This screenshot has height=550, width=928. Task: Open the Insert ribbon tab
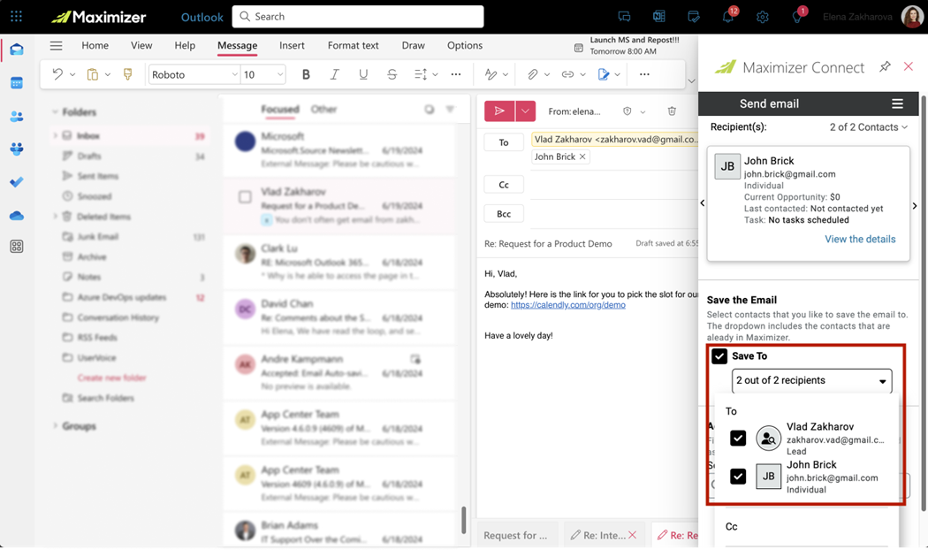292,46
